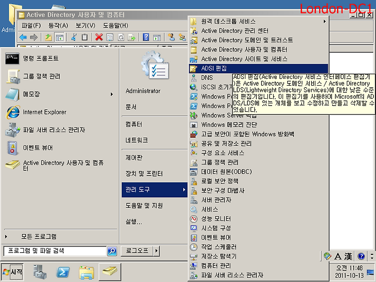Open 보안 구성 마법사 in tools menu
Viewport: 376px width, 282px height.
tap(258, 191)
